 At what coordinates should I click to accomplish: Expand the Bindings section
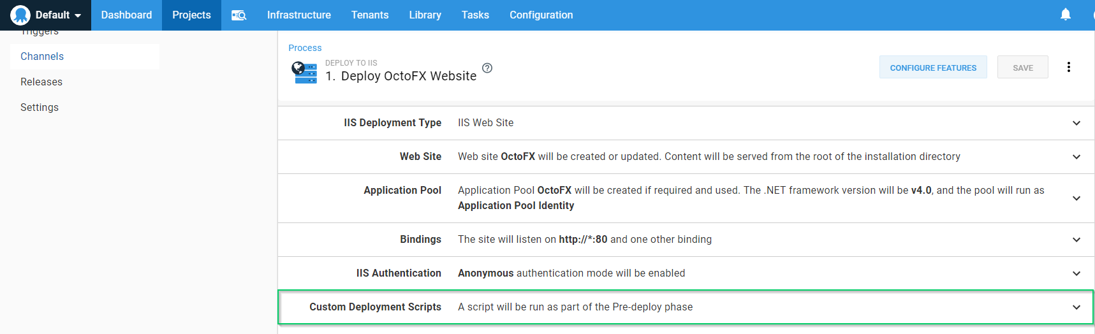tap(1076, 240)
